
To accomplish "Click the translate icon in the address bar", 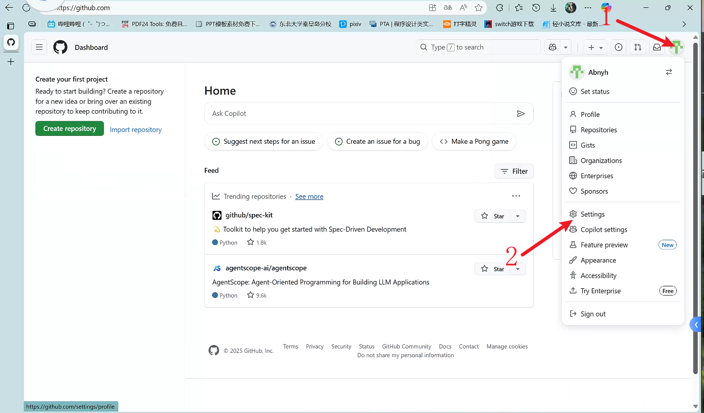I will [x=448, y=8].
